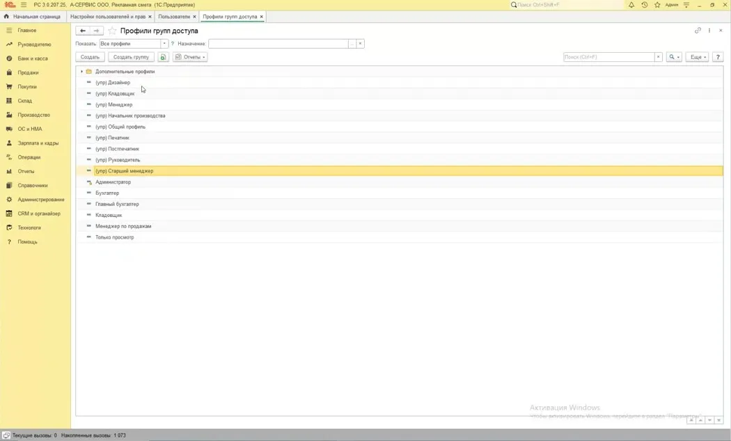
Task: Open the Показать dropdown with Все профили
Action: [164, 44]
